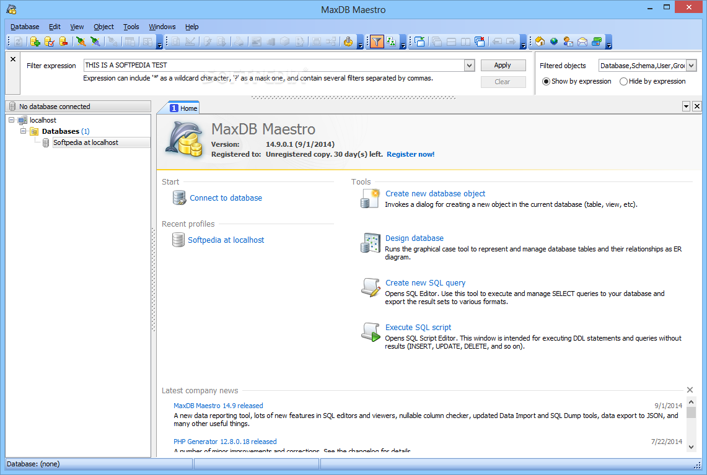Click into the Filter expression text field

tap(274, 66)
